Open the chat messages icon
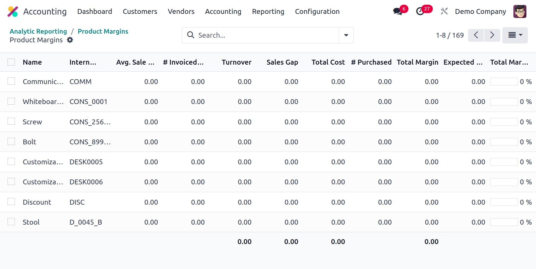 click(x=397, y=12)
